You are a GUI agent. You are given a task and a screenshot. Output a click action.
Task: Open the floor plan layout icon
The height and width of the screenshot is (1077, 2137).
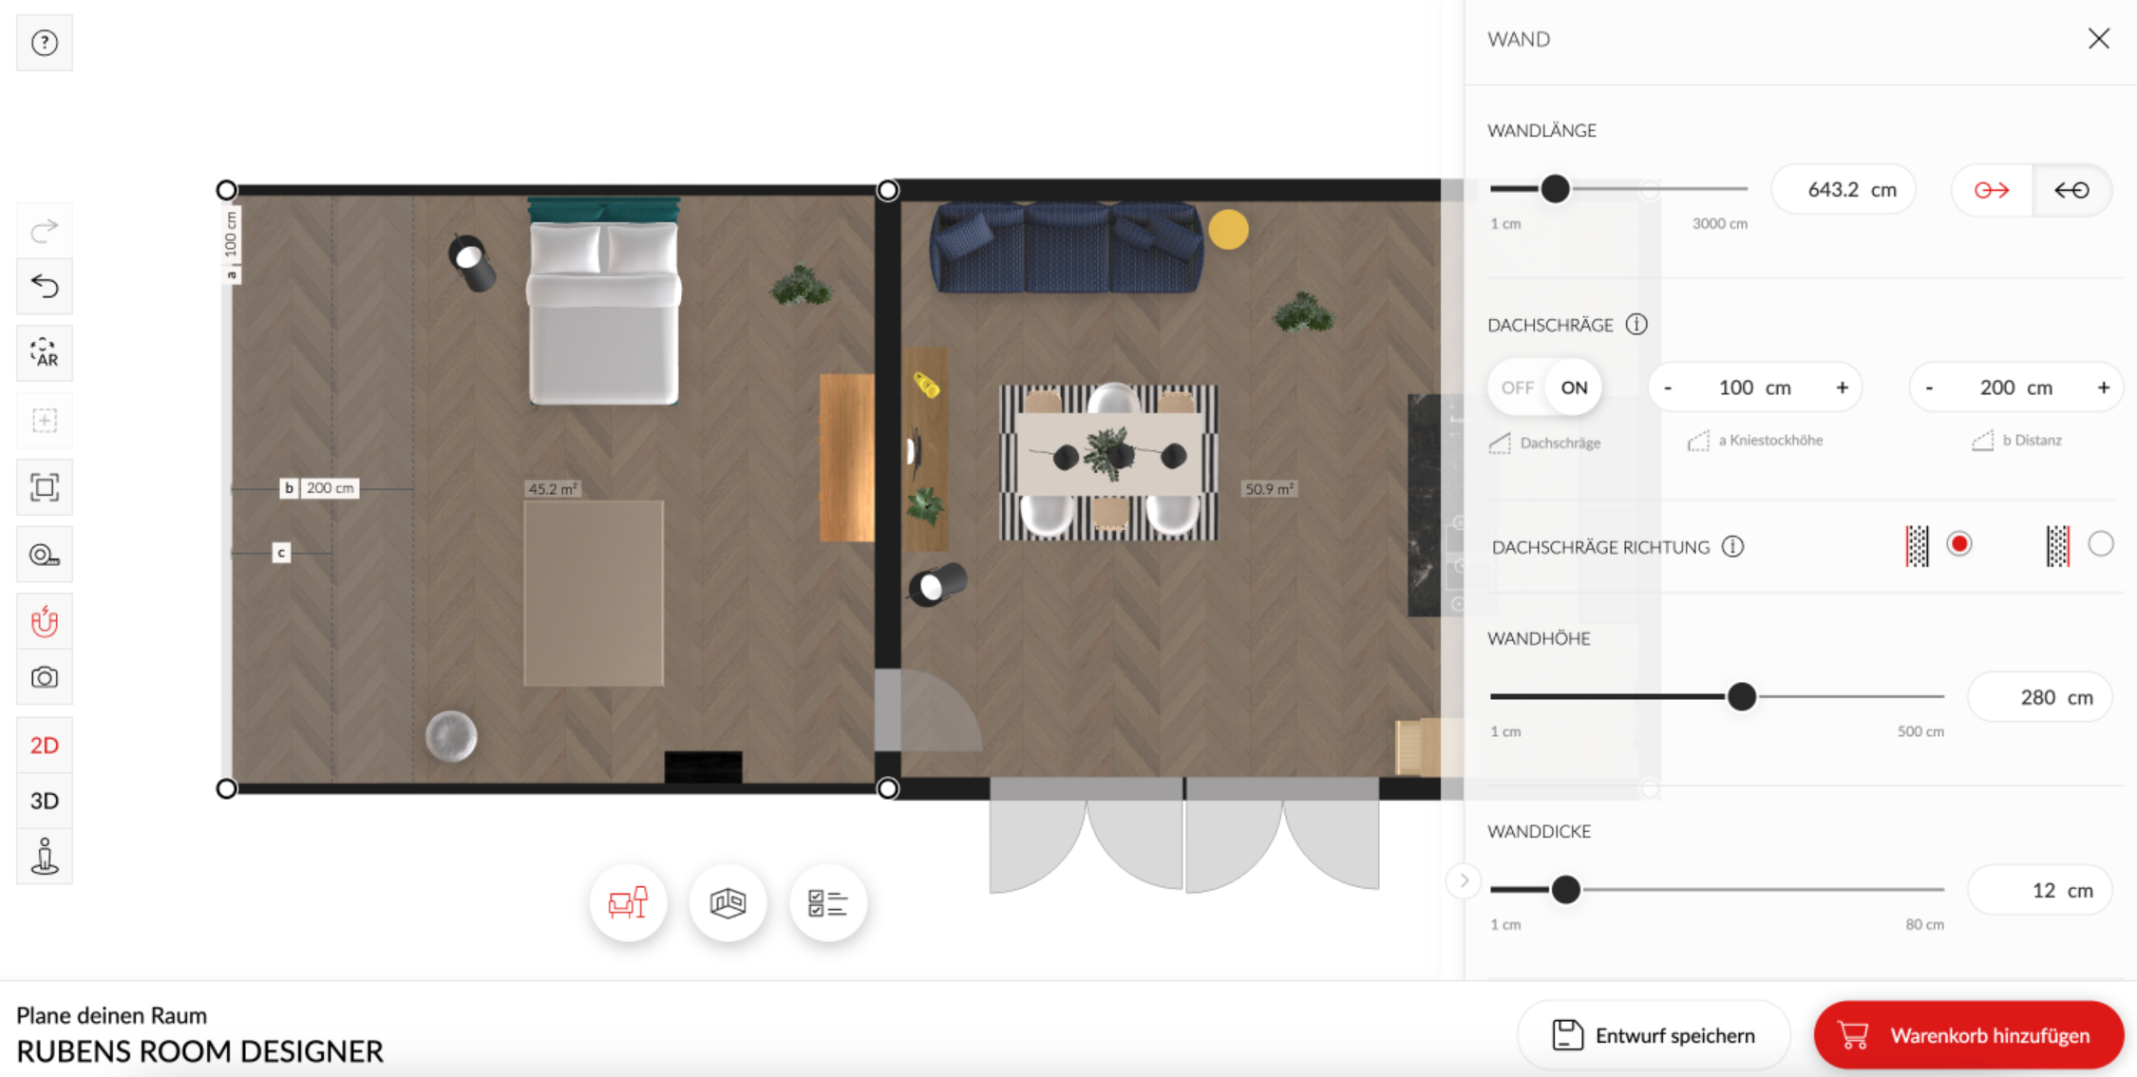tap(728, 902)
